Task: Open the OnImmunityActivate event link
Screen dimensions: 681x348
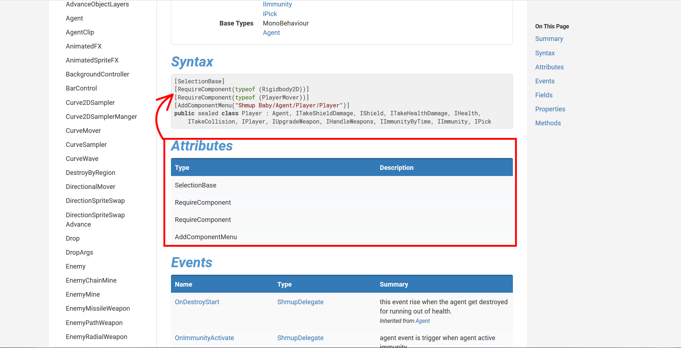Action: pyautogui.click(x=204, y=338)
